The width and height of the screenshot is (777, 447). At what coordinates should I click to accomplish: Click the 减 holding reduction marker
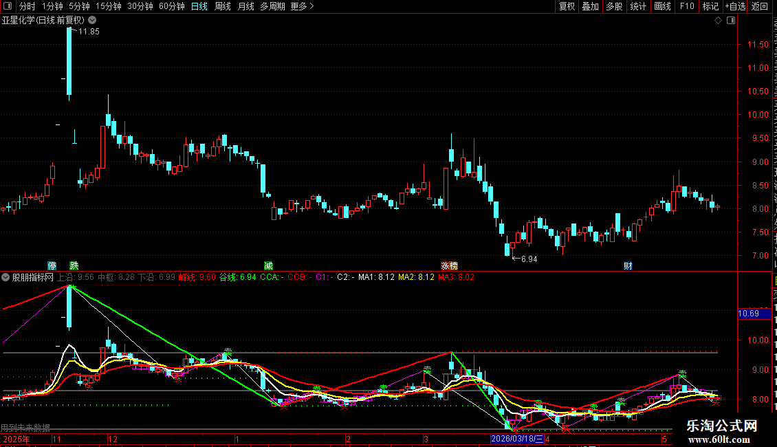click(268, 266)
